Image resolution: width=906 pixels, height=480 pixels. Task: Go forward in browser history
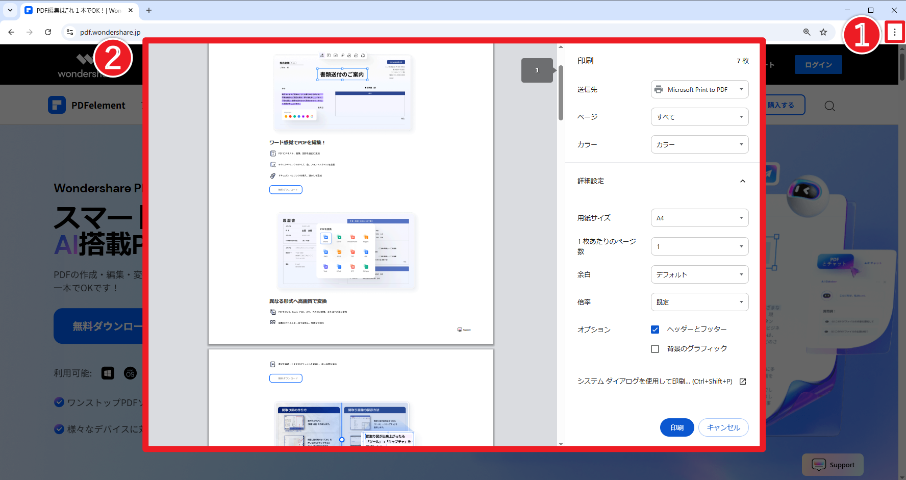click(30, 32)
